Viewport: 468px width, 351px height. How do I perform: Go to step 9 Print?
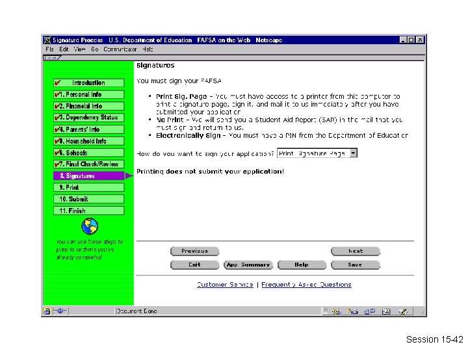88,187
